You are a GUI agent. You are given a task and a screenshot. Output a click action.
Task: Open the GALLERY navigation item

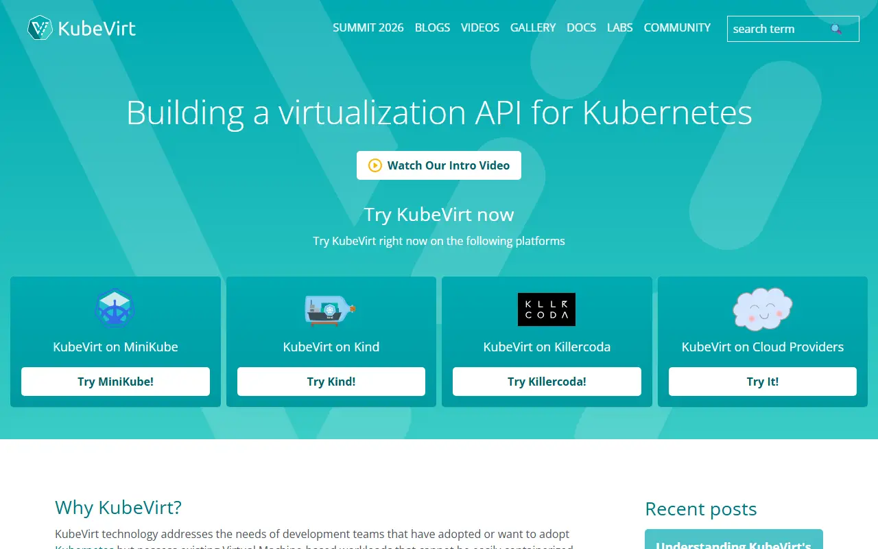(533, 27)
